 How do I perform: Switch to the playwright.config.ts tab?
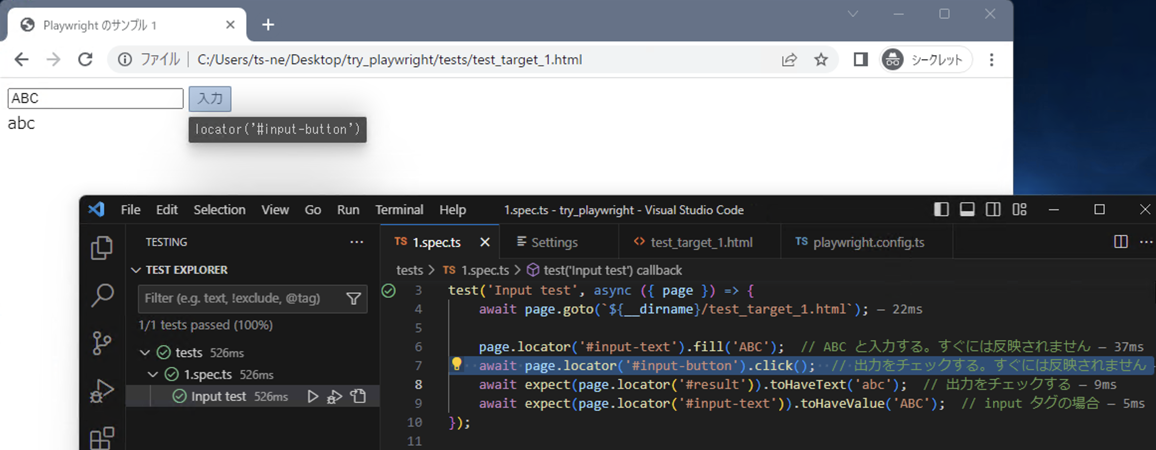coord(868,242)
